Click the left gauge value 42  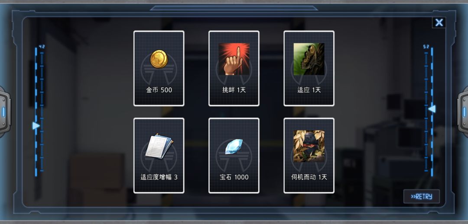(x=42, y=47)
